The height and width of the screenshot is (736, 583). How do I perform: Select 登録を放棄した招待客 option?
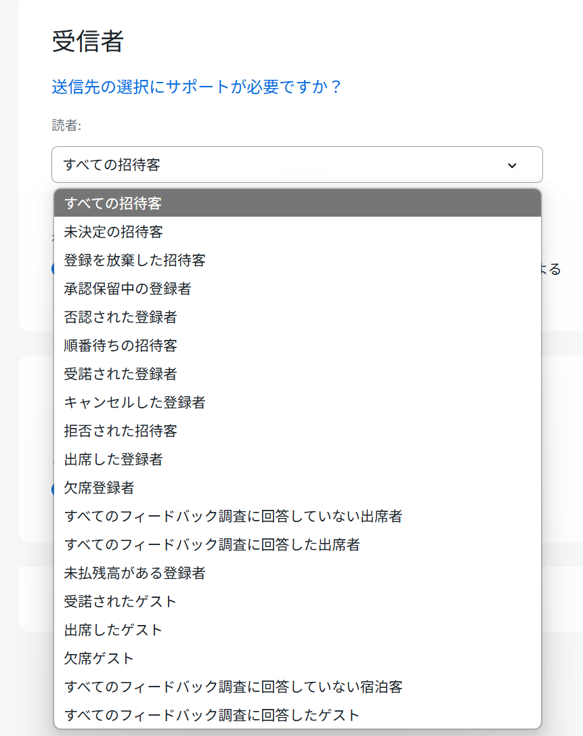pos(298,260)
